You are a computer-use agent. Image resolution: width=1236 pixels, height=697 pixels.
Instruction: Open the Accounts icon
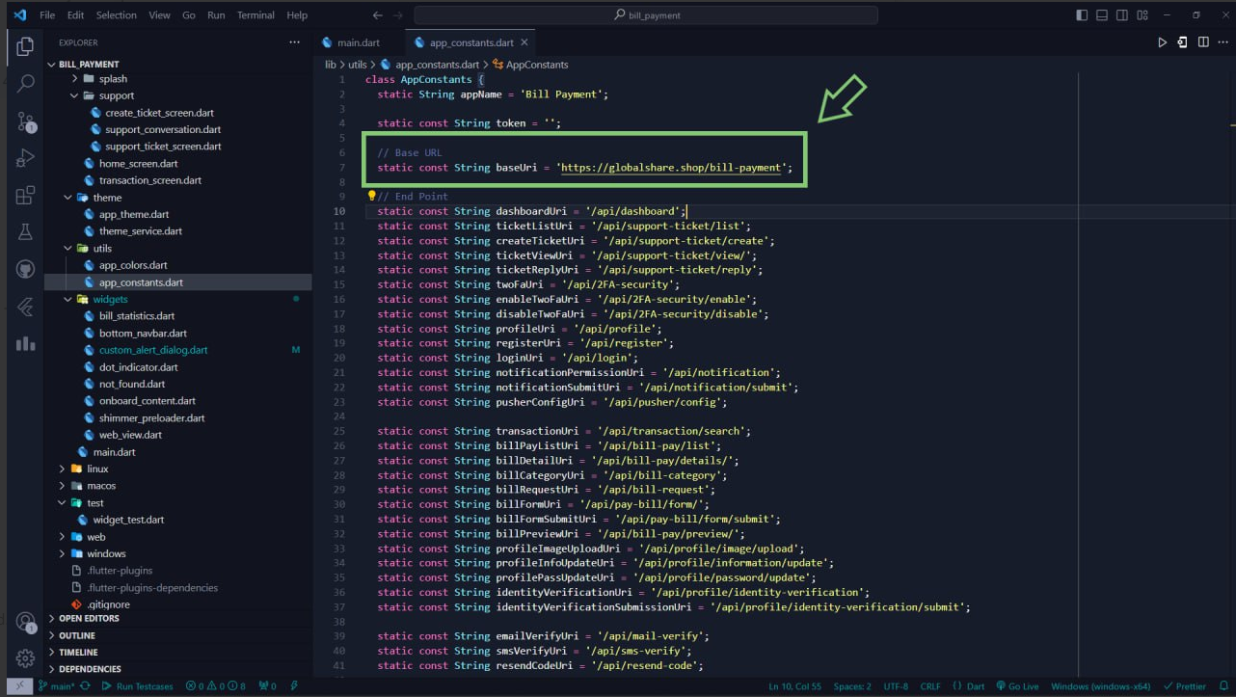point(25,622)
